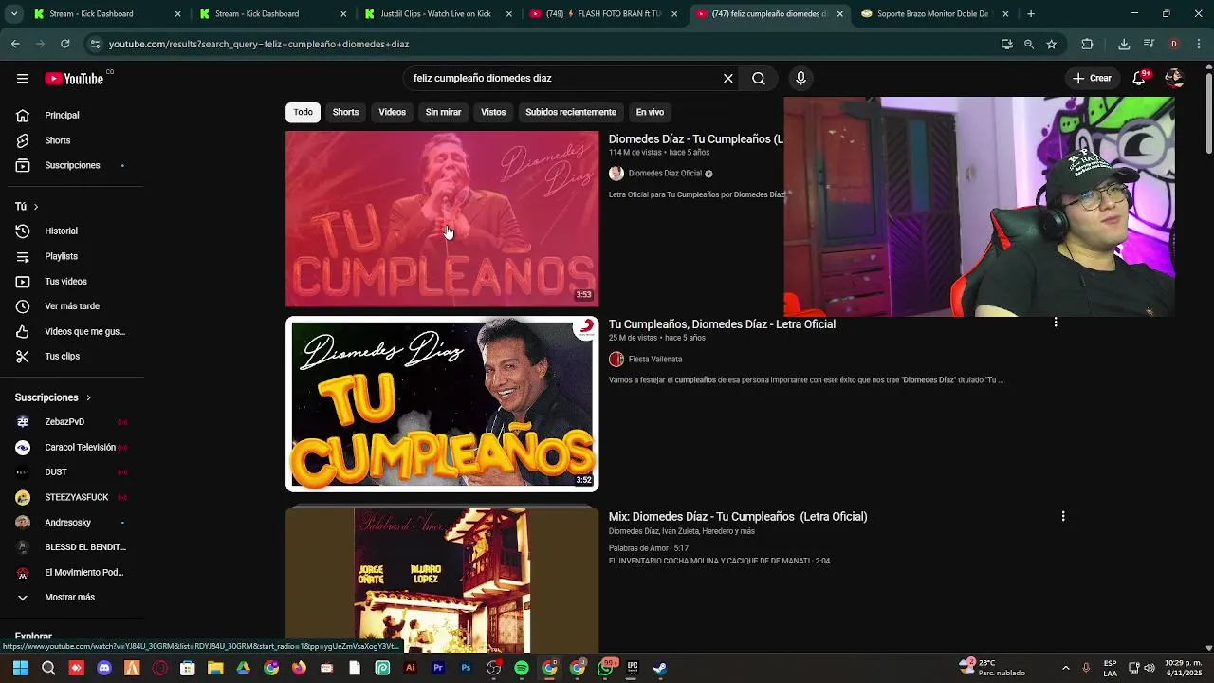Launch Steam from the taskbar
1214x683 pixels.
(x=660, y=668)
